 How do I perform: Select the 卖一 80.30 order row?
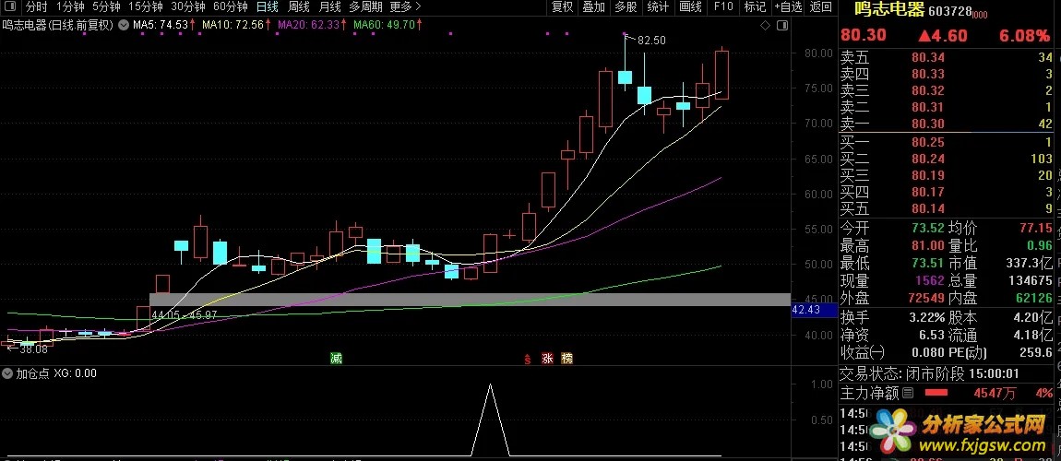pyautogui.click(x=947, y=124)
